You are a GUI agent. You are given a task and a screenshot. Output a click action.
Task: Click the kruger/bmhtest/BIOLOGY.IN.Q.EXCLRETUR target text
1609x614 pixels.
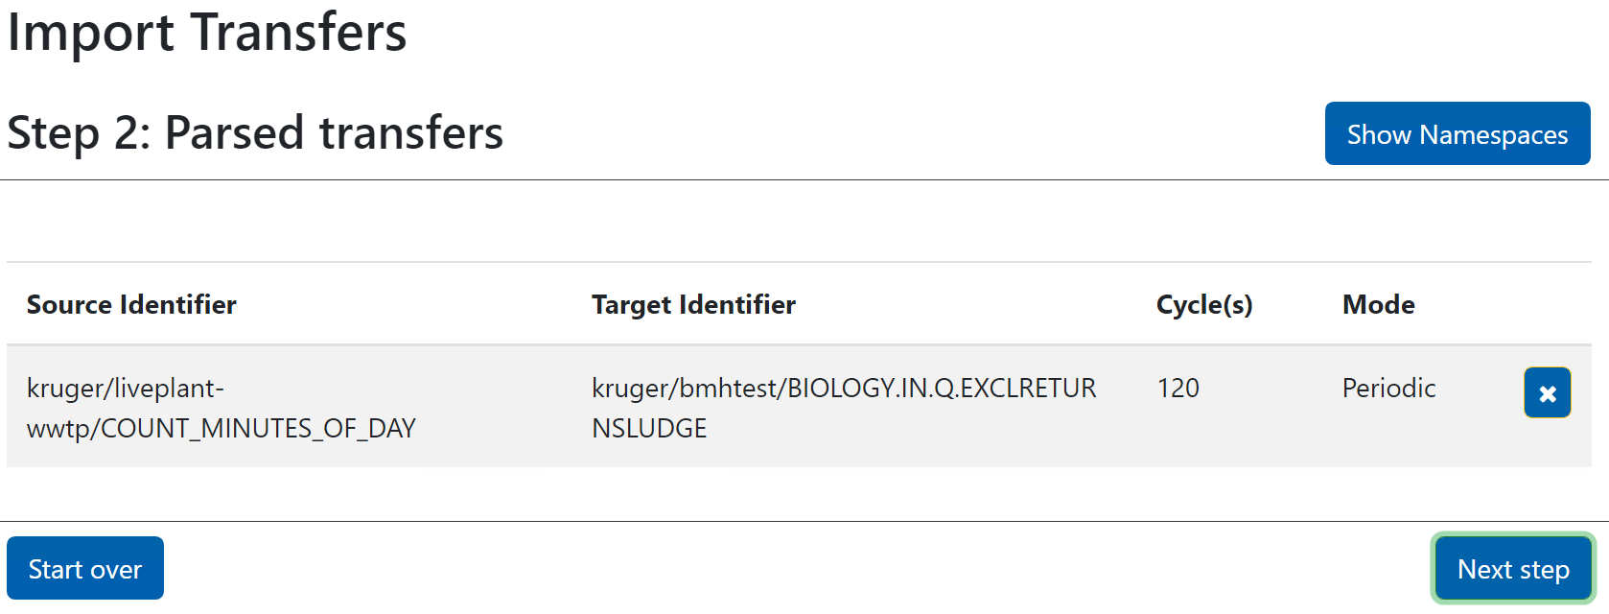click(844, 389)
